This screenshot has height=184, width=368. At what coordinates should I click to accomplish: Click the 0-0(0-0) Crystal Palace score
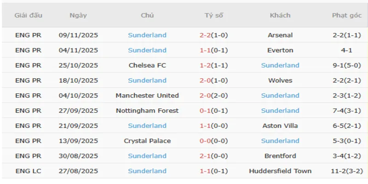click(x=214, y=141)
